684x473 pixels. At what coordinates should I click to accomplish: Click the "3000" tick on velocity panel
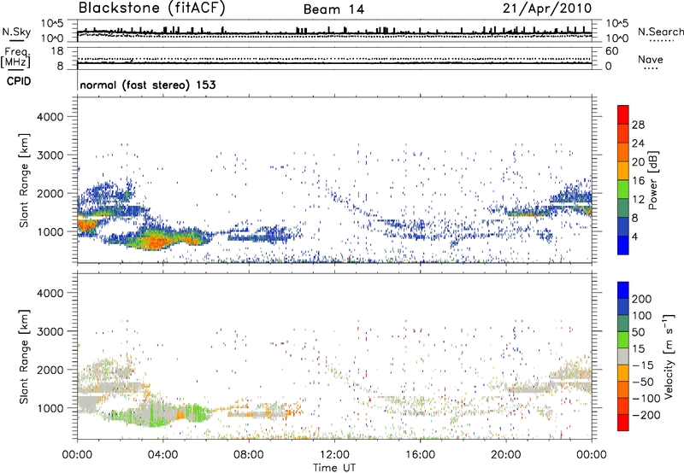[x=50, y=331]
